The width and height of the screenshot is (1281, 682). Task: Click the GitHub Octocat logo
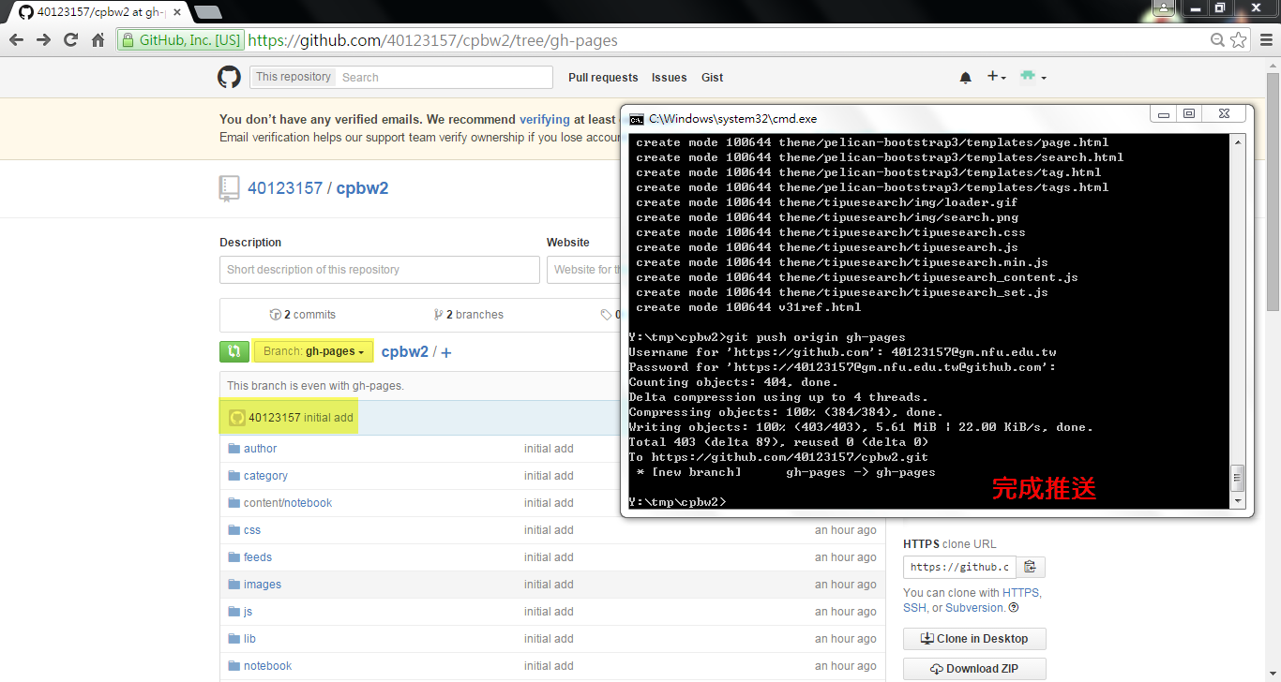[x=229, y=77]
